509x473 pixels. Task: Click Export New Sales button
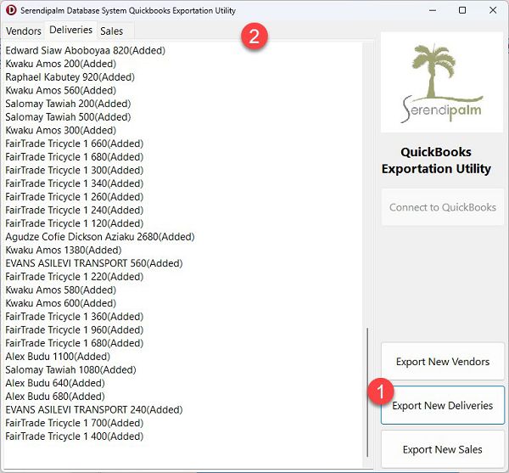click(443, 449)
